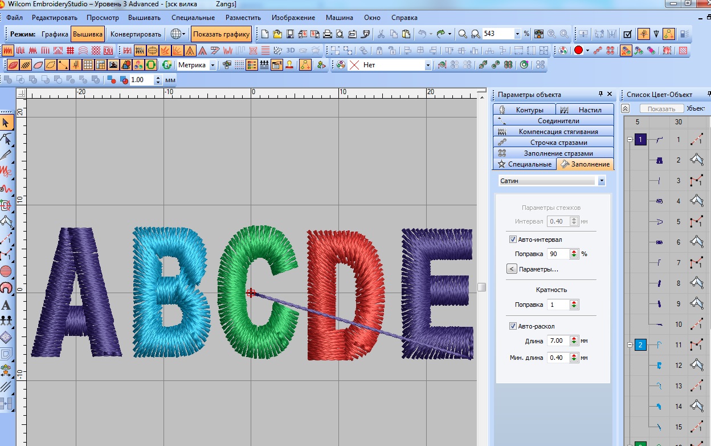
Task: Click the lettering 'A' tool
Action: tap(6, 305)
